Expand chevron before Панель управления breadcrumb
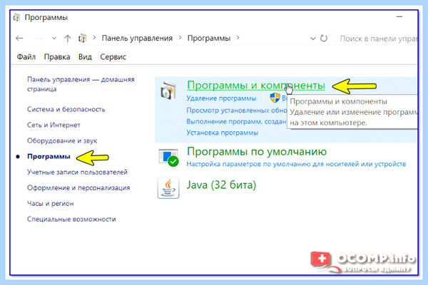 point(94,38)
